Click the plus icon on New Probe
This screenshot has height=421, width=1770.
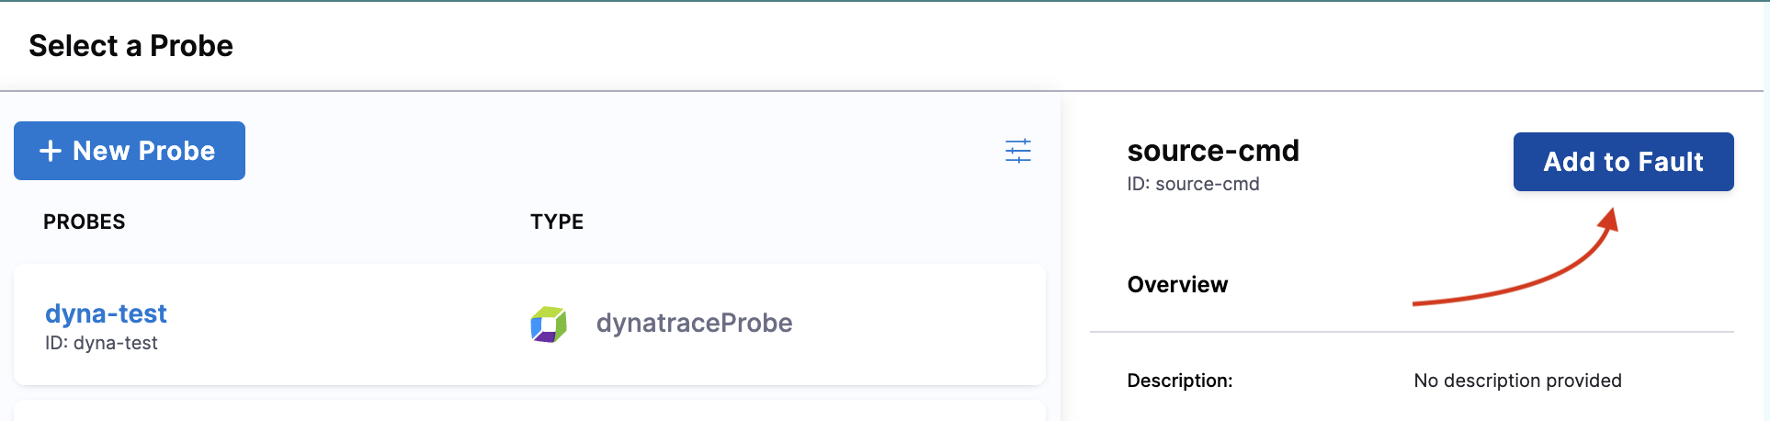(51, 151)
